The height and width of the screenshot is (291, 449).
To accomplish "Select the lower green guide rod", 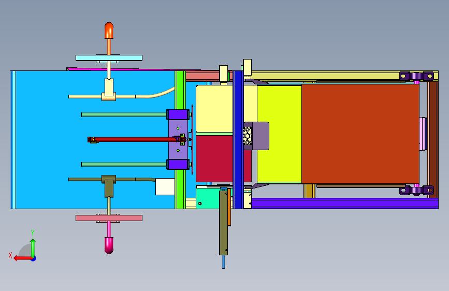I will pos(124,165).
